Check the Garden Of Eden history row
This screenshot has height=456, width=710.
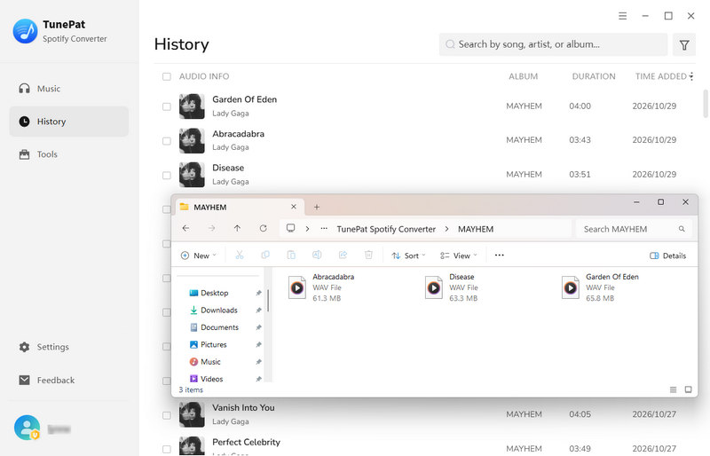(x=167, y=106)
